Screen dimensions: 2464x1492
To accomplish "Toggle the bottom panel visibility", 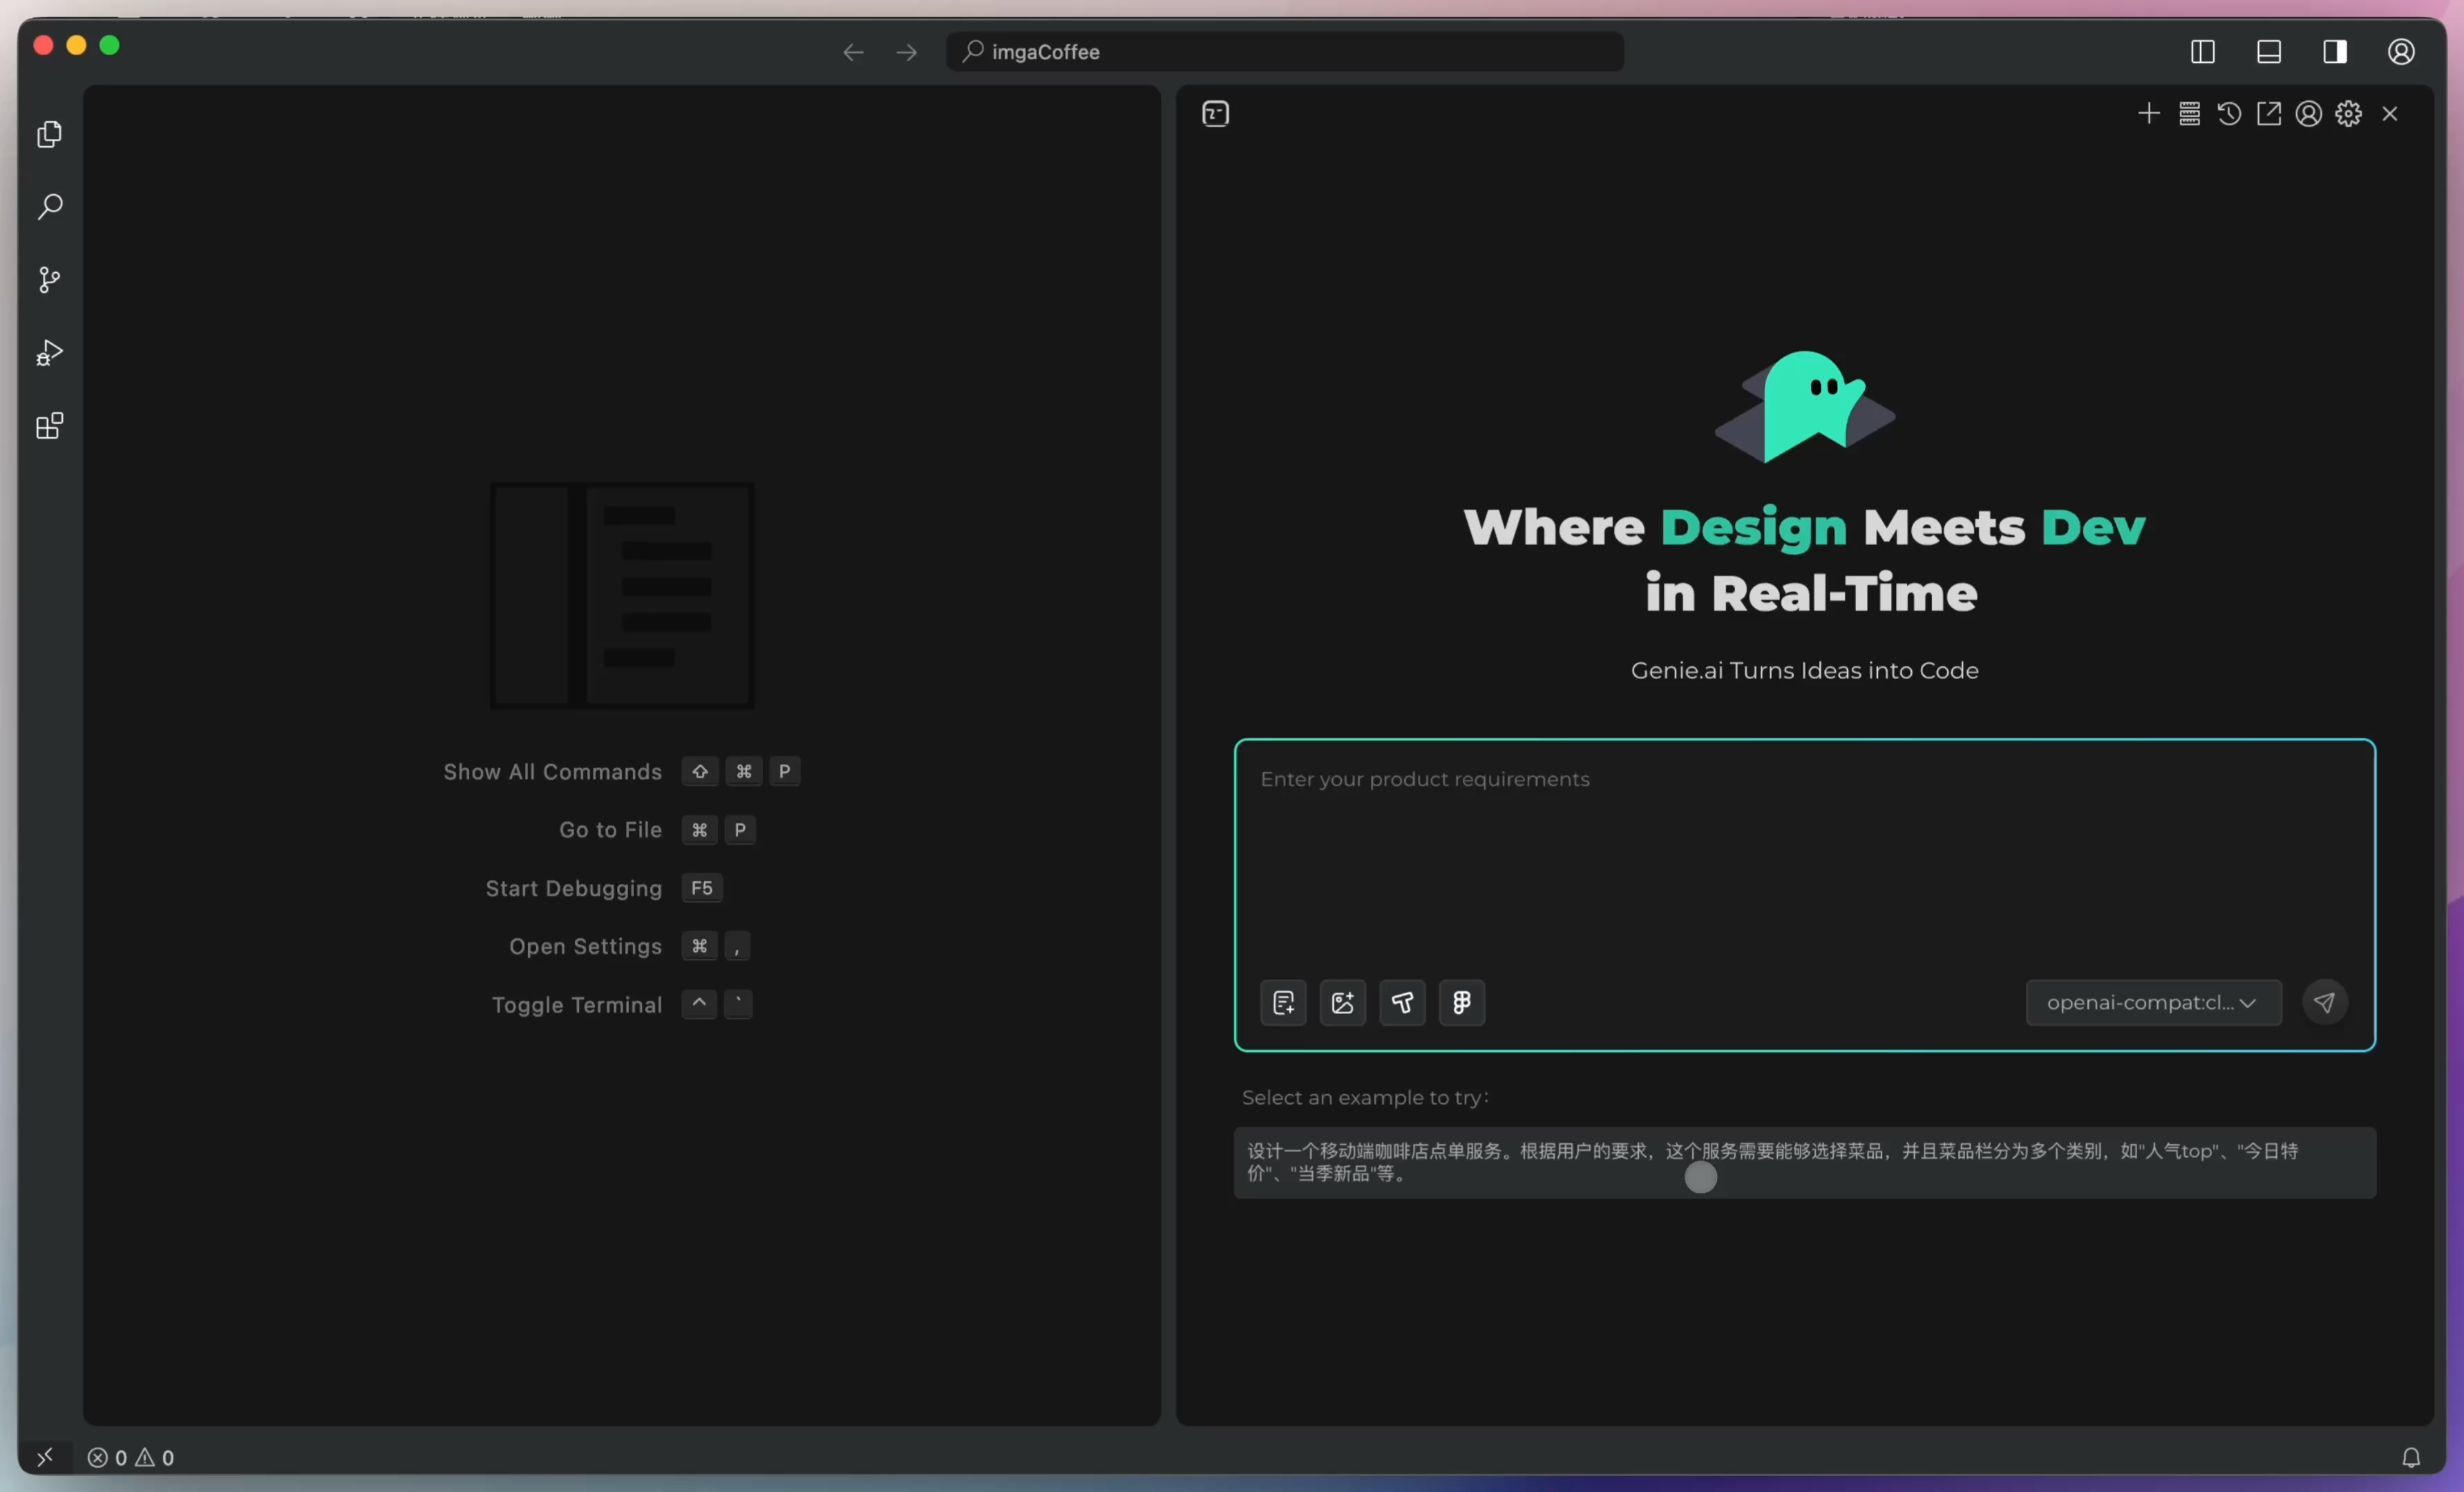I will coord(2269,51).
